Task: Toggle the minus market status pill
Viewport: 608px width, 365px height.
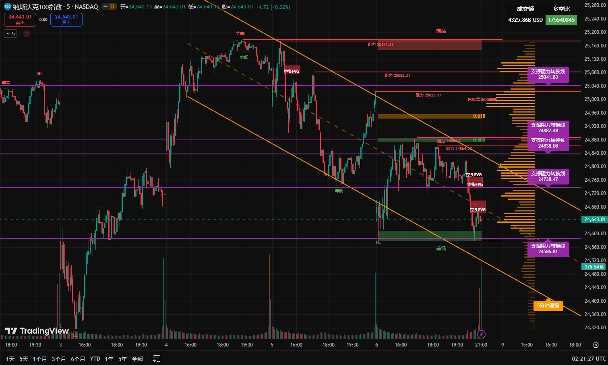Action: pyautogui.click(x=105, y=7)
